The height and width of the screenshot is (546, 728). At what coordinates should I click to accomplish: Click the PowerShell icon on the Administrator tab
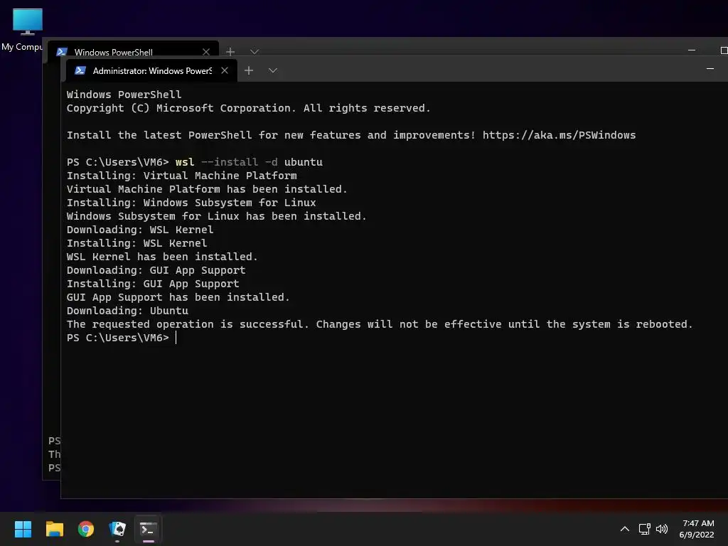coord(80,70)
